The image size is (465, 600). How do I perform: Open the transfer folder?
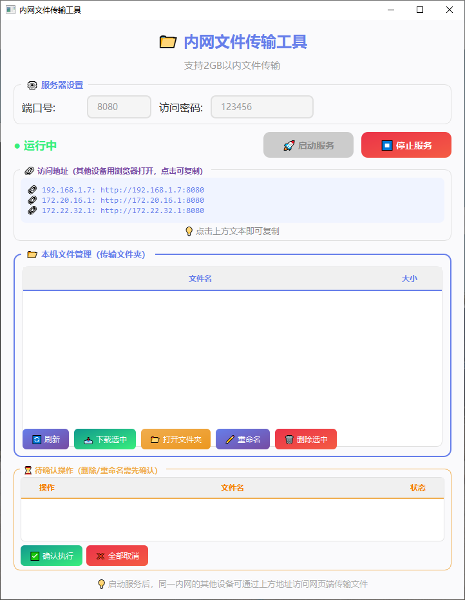(x=176, y=439)
